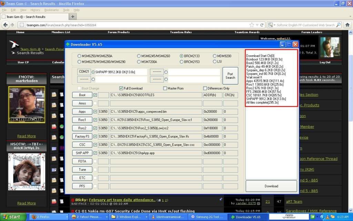
Task: Toggle checkbox beside SHP APP button
Action: click(x=95, y=153)
